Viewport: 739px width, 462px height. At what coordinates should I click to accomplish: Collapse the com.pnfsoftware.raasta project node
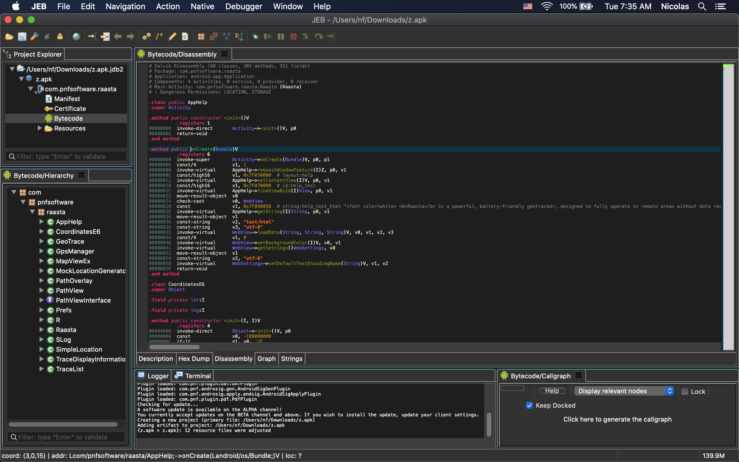coord(30,89)
